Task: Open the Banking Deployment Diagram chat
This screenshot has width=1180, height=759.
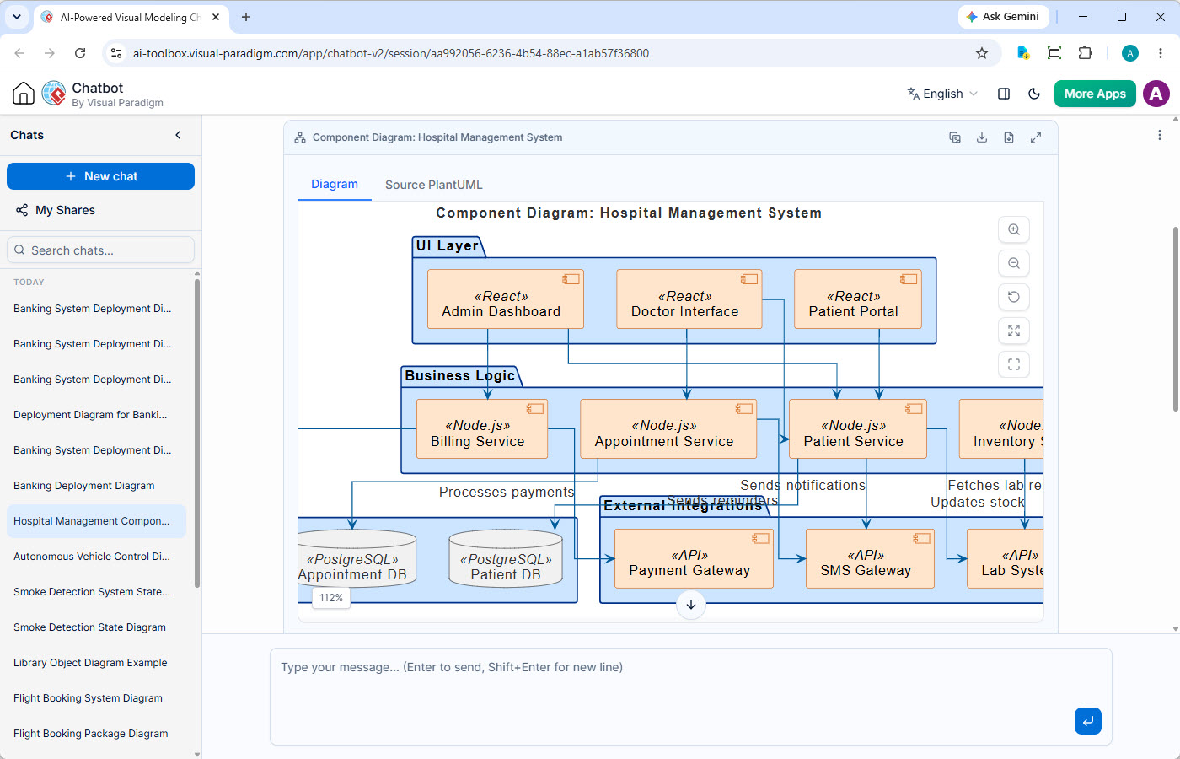Action: pyautogui.click(x=96, y=486)
